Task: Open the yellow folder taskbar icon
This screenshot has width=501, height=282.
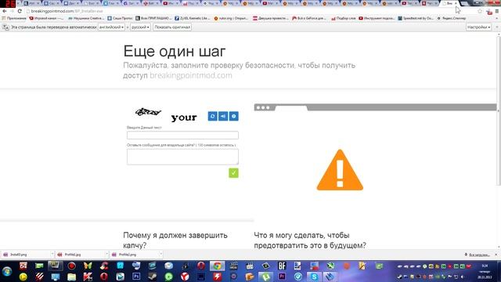Action: coord(71,277)
